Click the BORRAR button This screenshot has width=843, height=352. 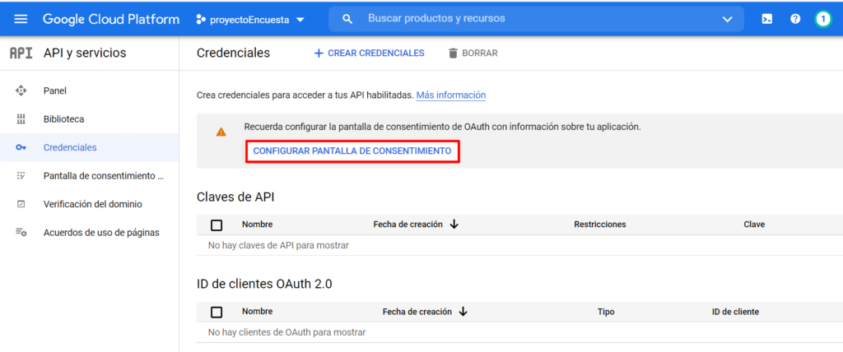(x=473, y=53)
